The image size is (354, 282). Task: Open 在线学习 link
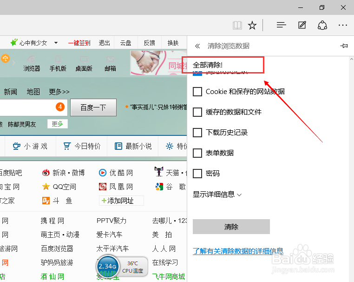(x=165, y=263)
